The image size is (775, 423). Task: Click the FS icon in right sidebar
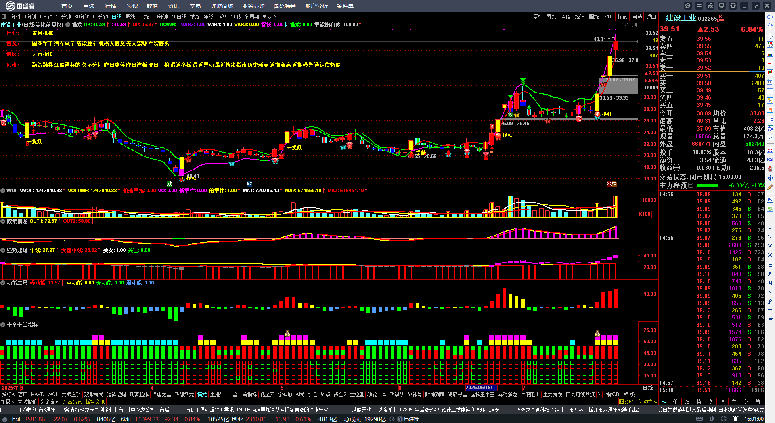(x=770, y=200)
